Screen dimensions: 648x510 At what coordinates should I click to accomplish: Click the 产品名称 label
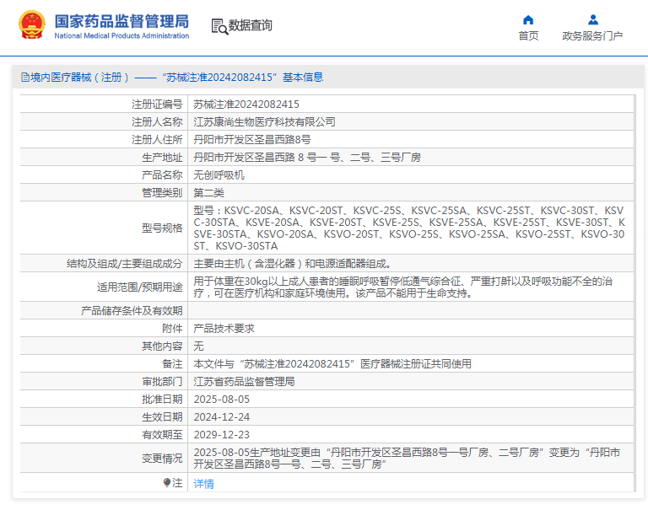162,175
